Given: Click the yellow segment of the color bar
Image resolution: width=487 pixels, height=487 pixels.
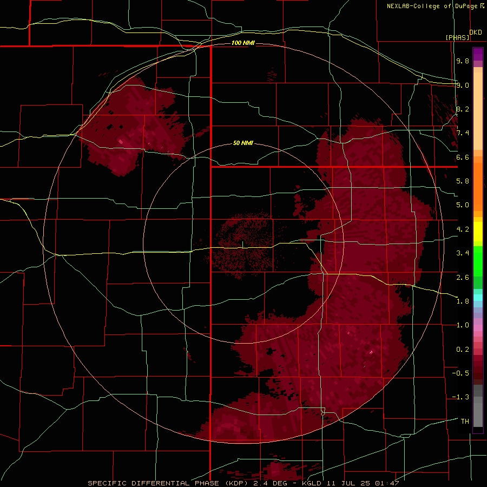Looking at the screenshot, I should point(478,232).
